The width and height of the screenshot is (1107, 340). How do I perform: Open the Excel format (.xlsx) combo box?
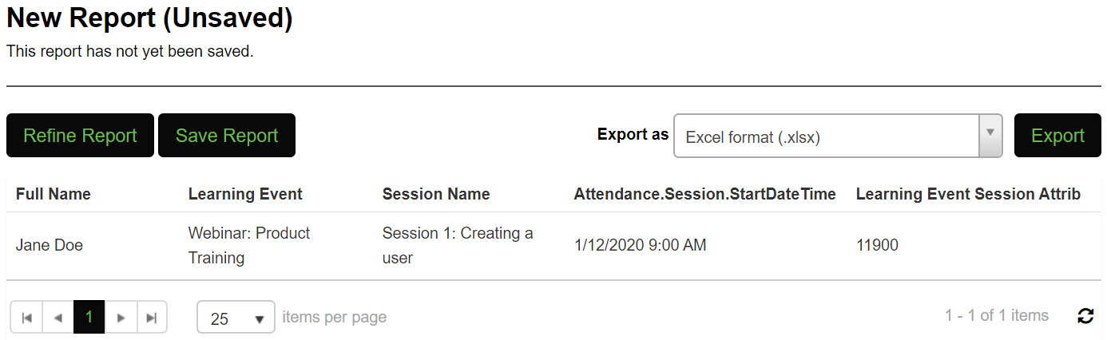[838, 136]
